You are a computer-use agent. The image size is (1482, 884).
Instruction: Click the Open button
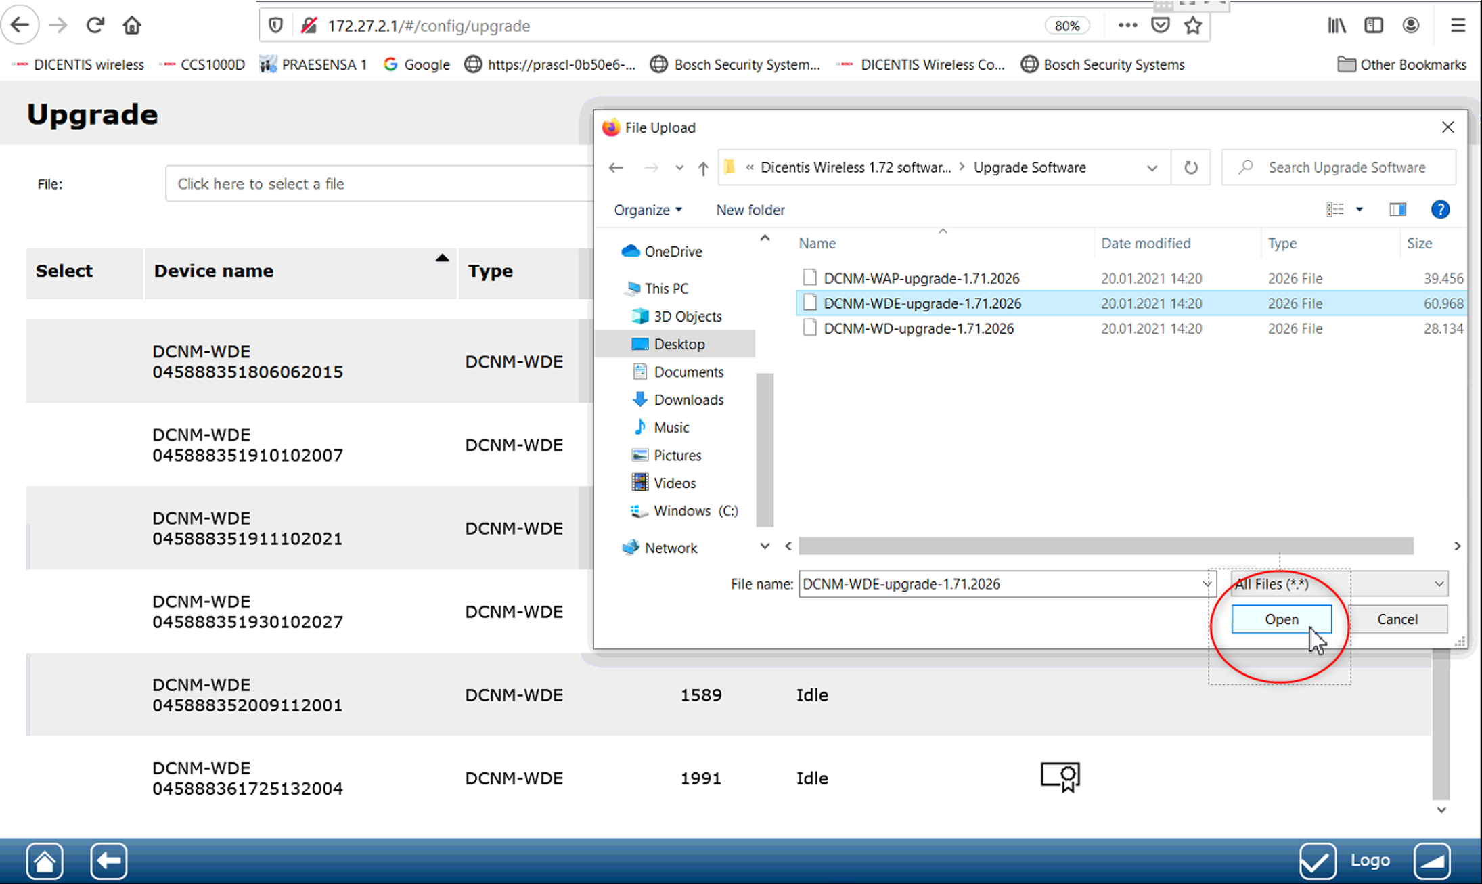(1281, 619)
